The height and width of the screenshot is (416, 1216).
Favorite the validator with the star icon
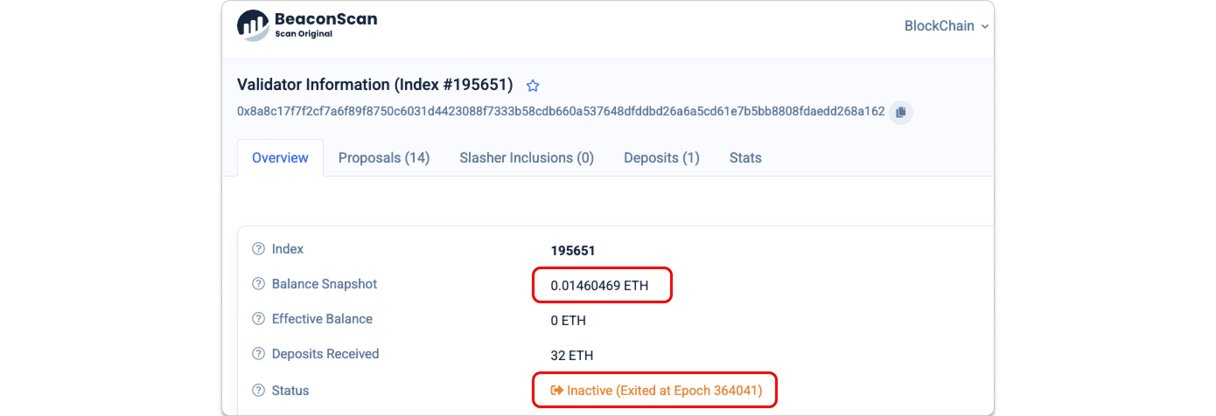(x=533, y=86)
